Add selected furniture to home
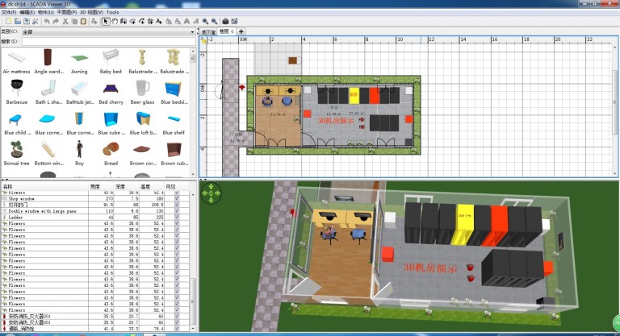This screenshot has height=336, width=620. [94, 21]
